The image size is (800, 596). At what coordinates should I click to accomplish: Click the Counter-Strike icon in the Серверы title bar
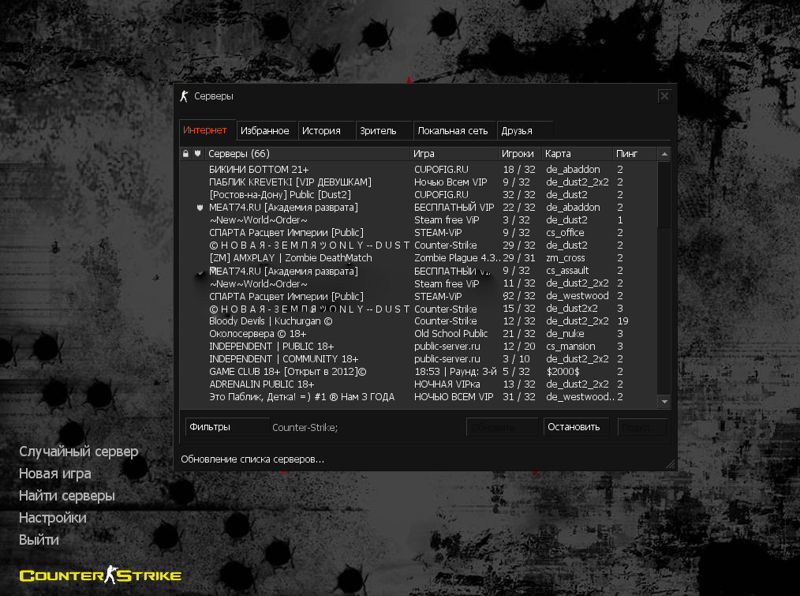(x=185, y=96)
